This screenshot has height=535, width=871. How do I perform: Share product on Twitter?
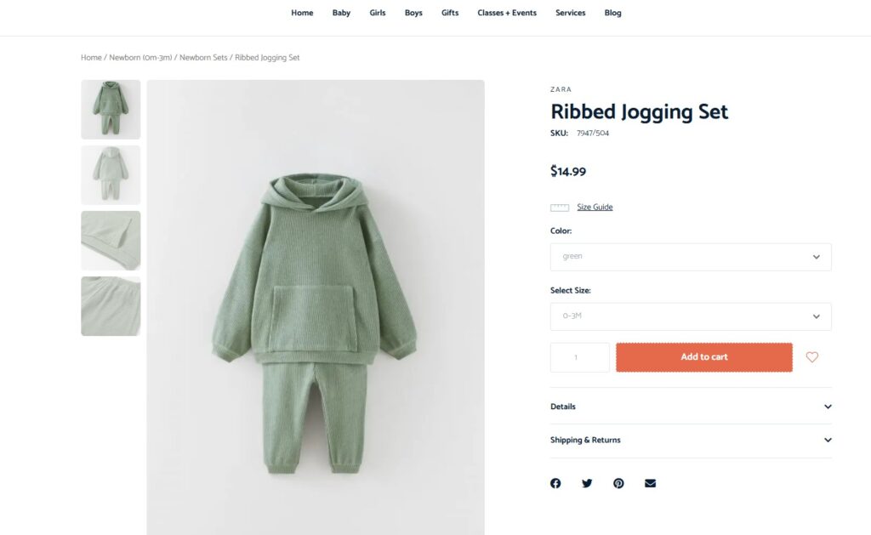tap(587, 483)
